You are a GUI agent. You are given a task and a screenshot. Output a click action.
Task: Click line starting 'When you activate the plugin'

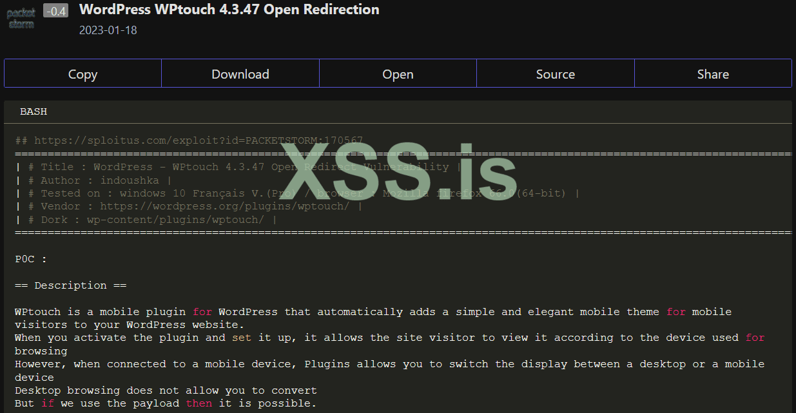point(389,338)
